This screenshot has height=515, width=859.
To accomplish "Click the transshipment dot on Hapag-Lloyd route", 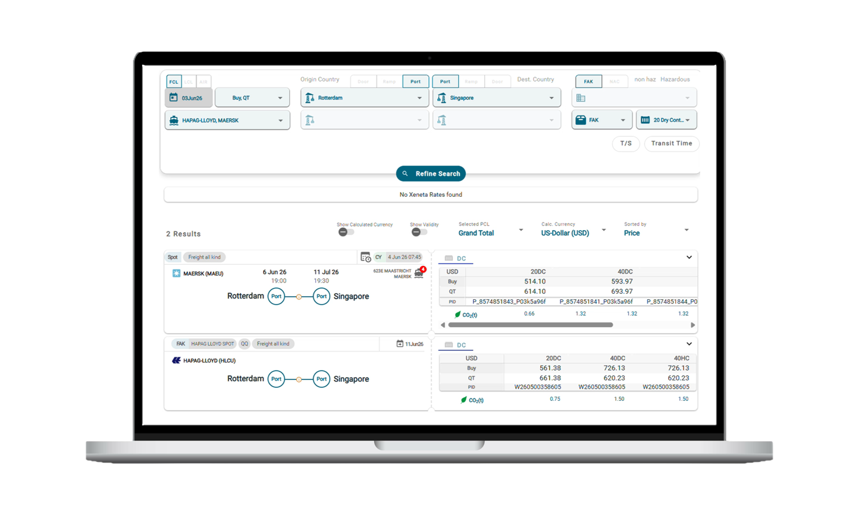I will click(x=299, y=379).
